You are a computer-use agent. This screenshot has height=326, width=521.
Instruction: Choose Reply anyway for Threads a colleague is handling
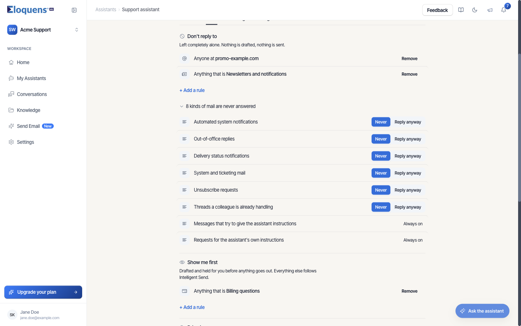point(408,207)
